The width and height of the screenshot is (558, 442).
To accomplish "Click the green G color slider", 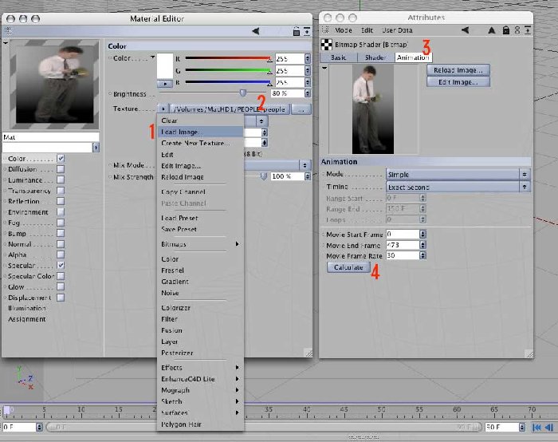I will click(x=228, y=70).
